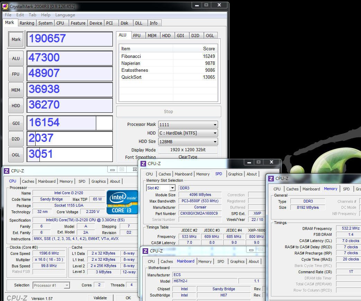This screenshot has height=301, width=361.
Task: Open the Language menu in CrystalMark
Action: [x=65, y=15]
